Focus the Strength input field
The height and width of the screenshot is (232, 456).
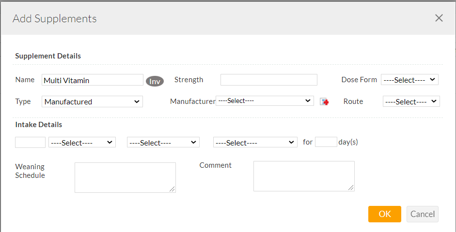(268, 80)
